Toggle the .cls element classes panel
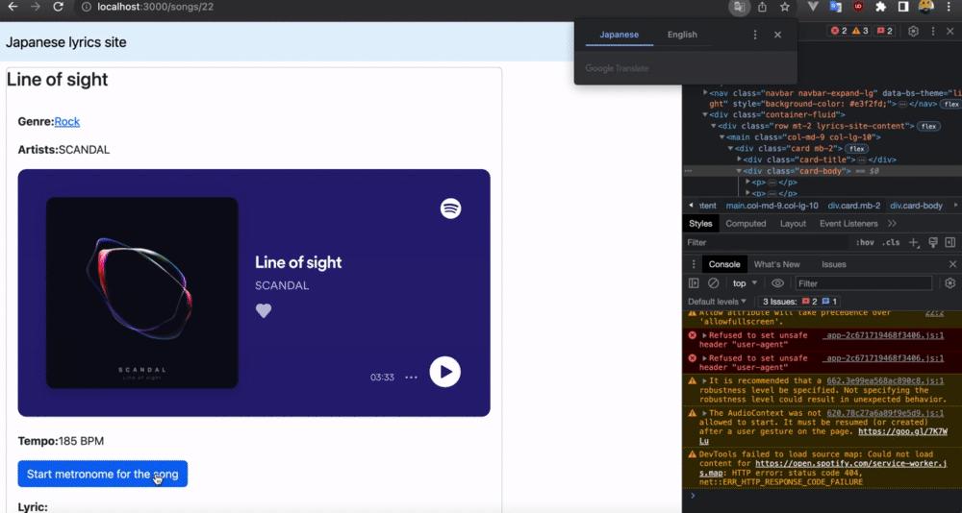The height and width of the screenshot is (513, 962). pyautogui.click(x=891, y=243)
